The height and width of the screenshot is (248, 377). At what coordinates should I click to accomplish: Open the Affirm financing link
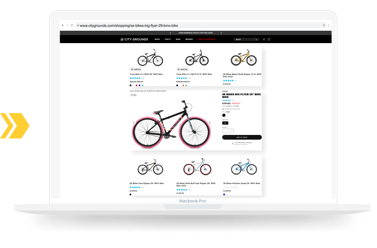click(x=237, y=106)
